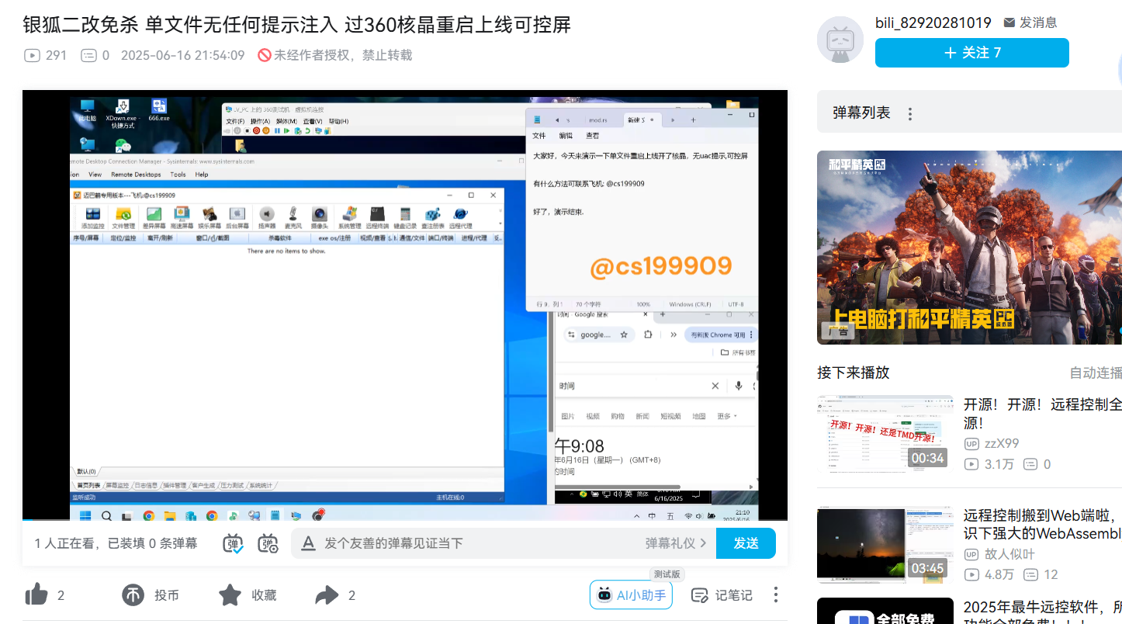Viewport: 1122px width, 624px height.
Task: Bookmark the page with Chrome's star icon
Action: point(624,335)
